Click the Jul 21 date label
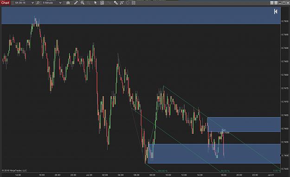 [271, 175]
